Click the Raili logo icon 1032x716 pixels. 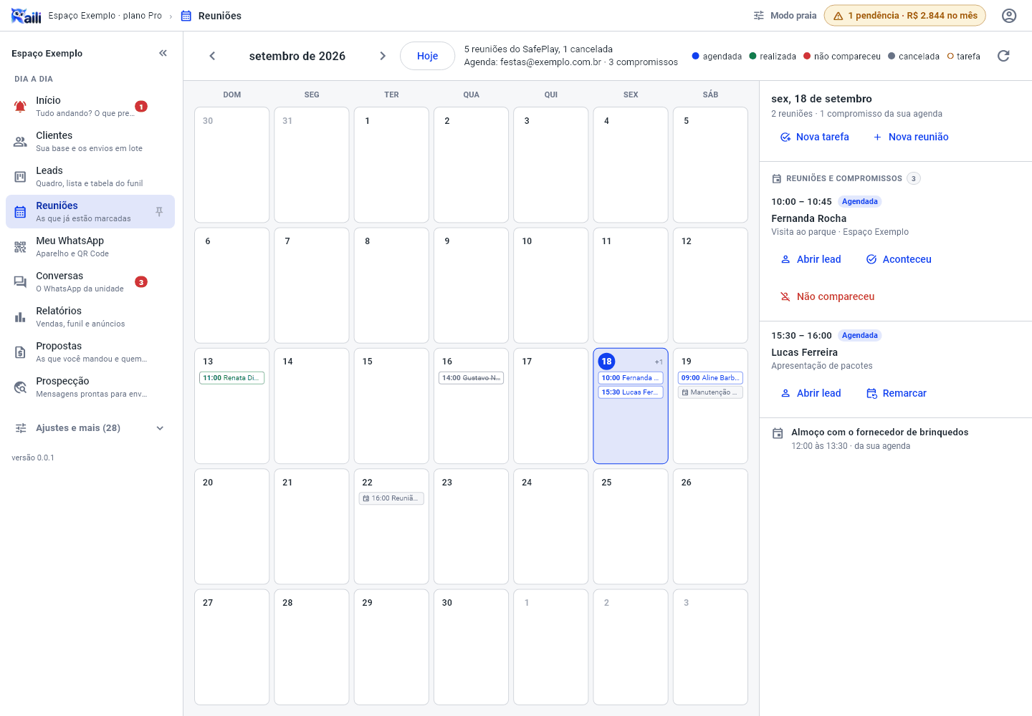click(x=27, y=16)
